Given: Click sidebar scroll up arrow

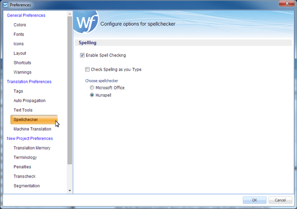Looking at the screenshot, I should (70, 14).
